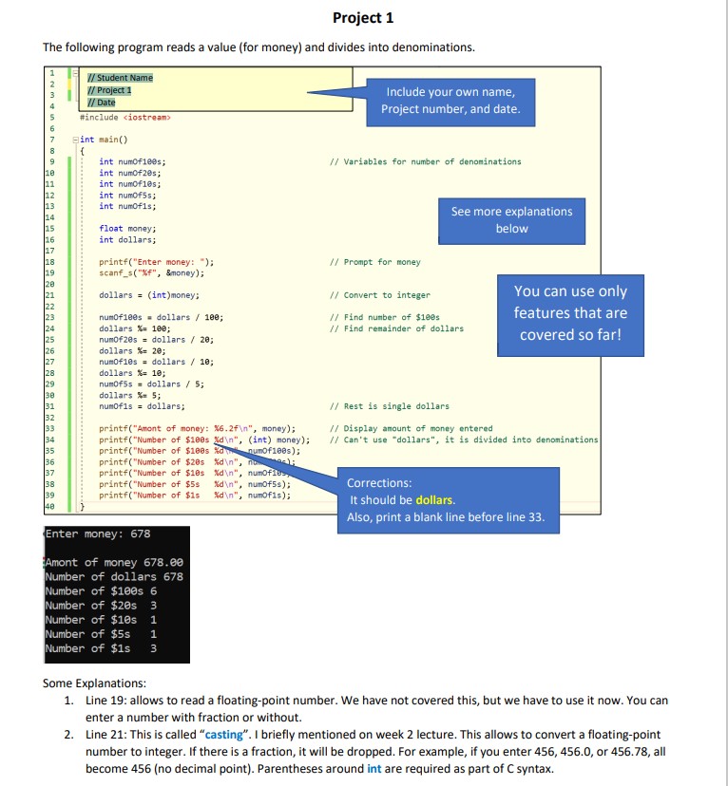Click line number 33 in the gutter
Image resolution: width=728 pixels, height=786 pixels.
[x=50, y=428]
